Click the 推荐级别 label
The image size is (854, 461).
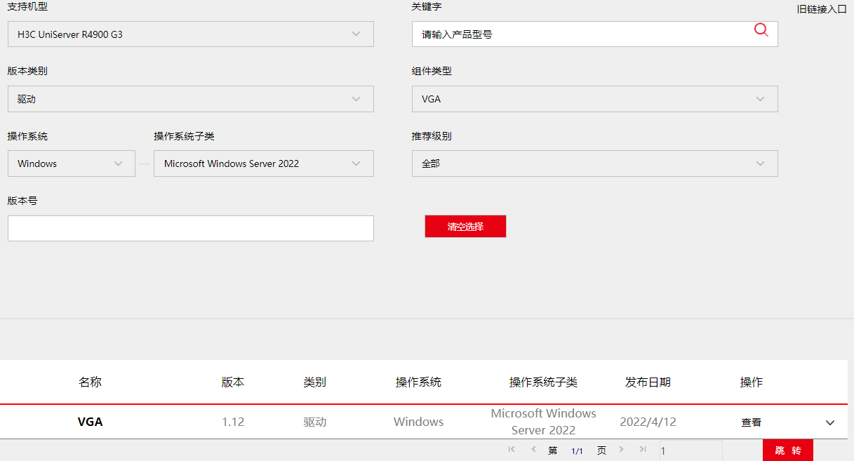point(432,136)
